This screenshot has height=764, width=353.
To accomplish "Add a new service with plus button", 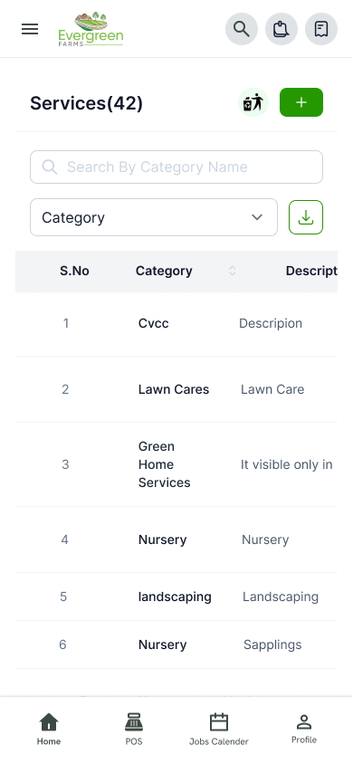I will point(301,102).
